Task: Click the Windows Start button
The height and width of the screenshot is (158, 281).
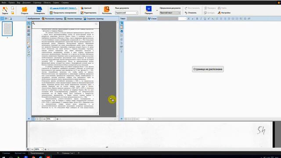Action: (x=4, y=157)
